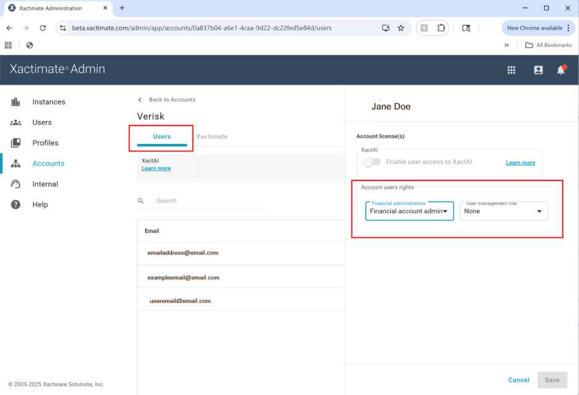
Task: Select the exampleemail@email.com row
Action: [241, 278]
